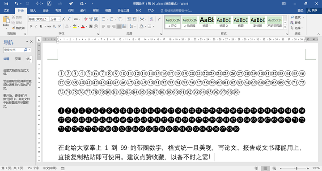Toggle Bold formatting
Viewport: 322px width, 171px height.
(30, 26)
